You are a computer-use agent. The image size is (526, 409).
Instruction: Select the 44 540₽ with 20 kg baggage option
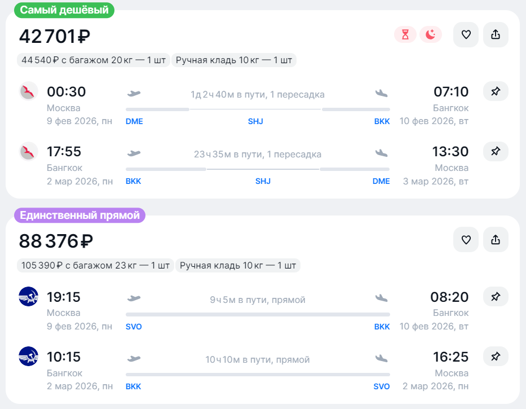coord(94,60)
